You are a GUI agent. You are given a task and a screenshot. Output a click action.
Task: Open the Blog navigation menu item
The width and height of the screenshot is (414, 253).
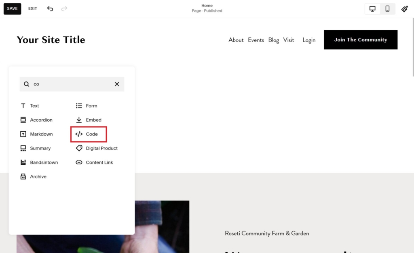tap(273, 40)
